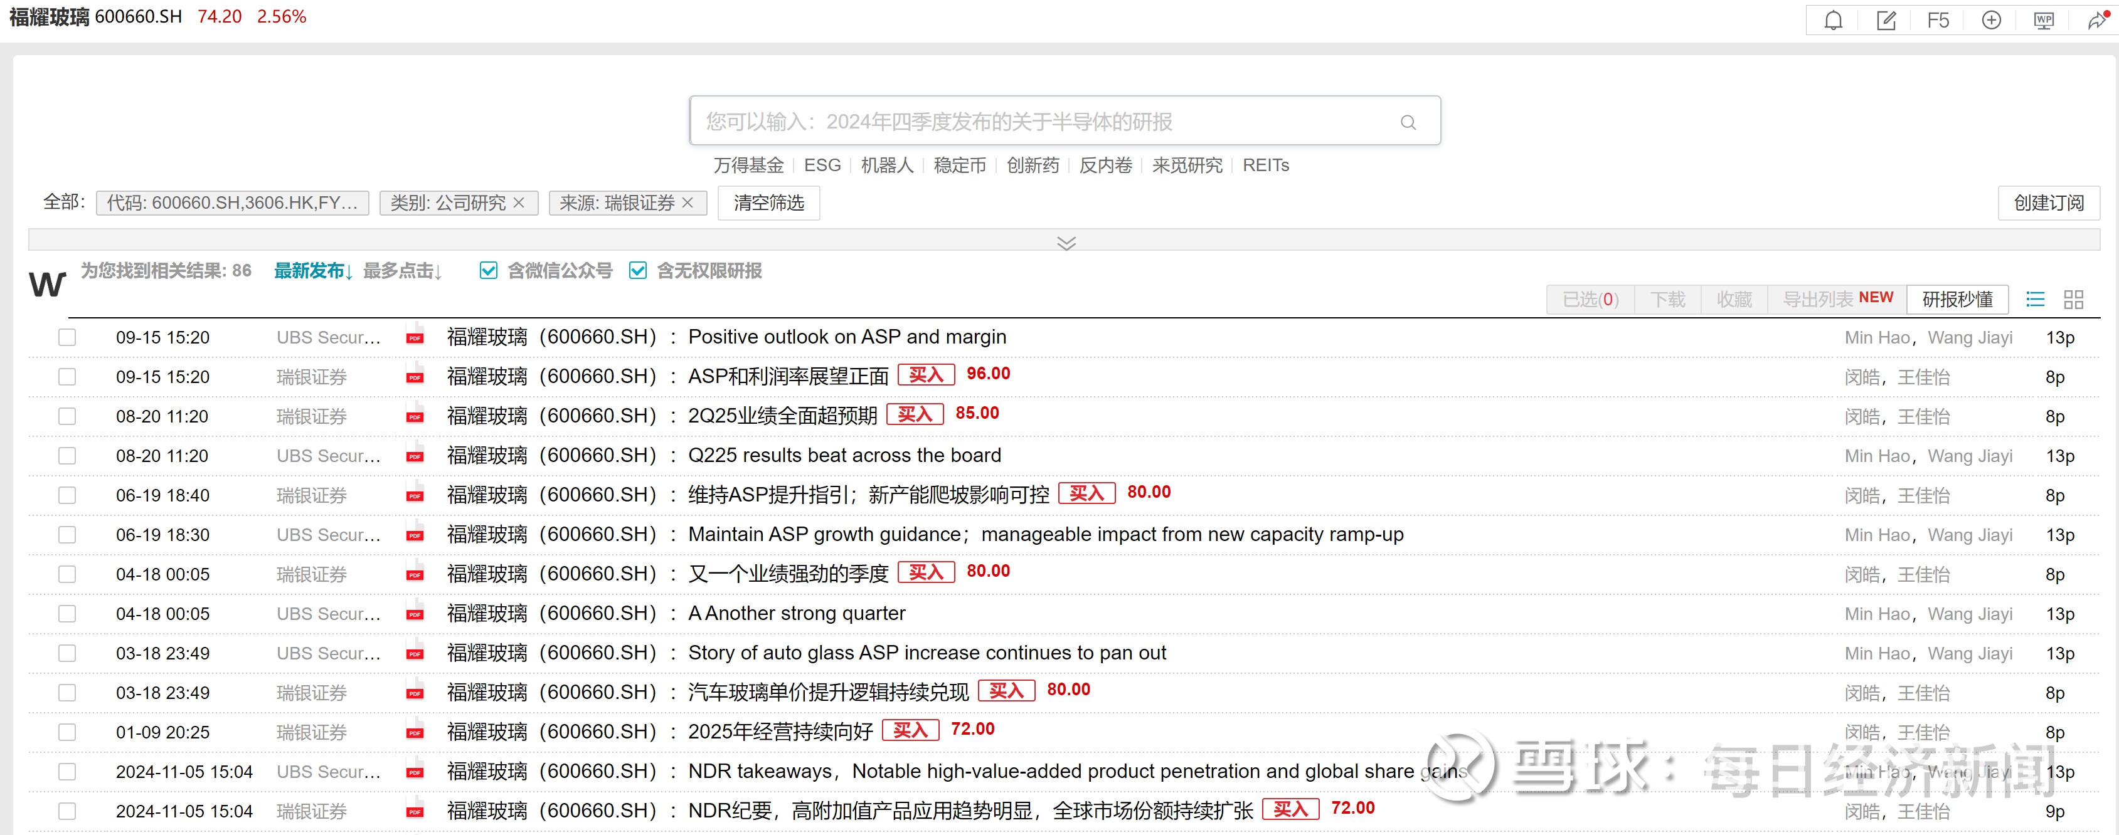The width and height of the screenshot is (2119, 835).
Task: Click the share arrow icon
Action: coord(2097,21)
